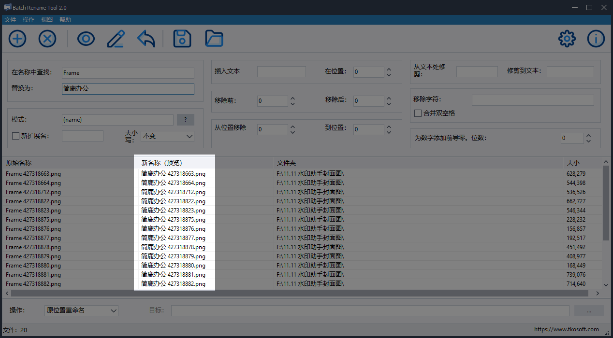
Task: Click the ... browse button for 目标
Action: coord(589,310)
